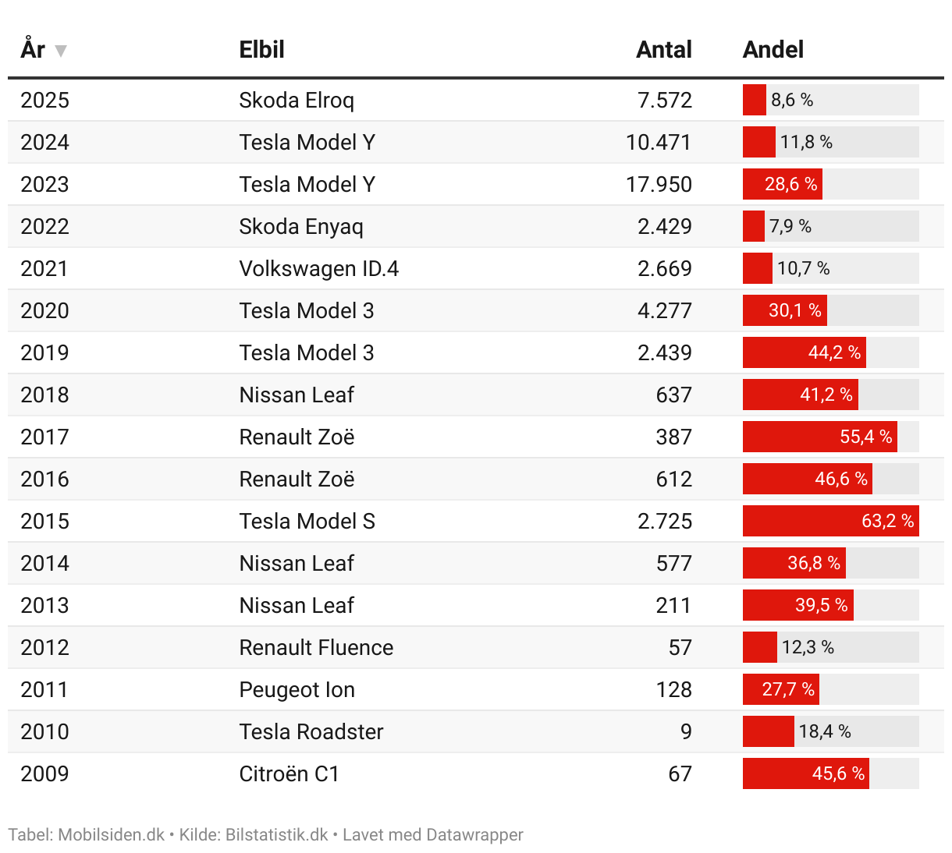This screenshot has width=952, height=853.
Task: Click the 17.950 count value
Action: (x=659, y=185)
